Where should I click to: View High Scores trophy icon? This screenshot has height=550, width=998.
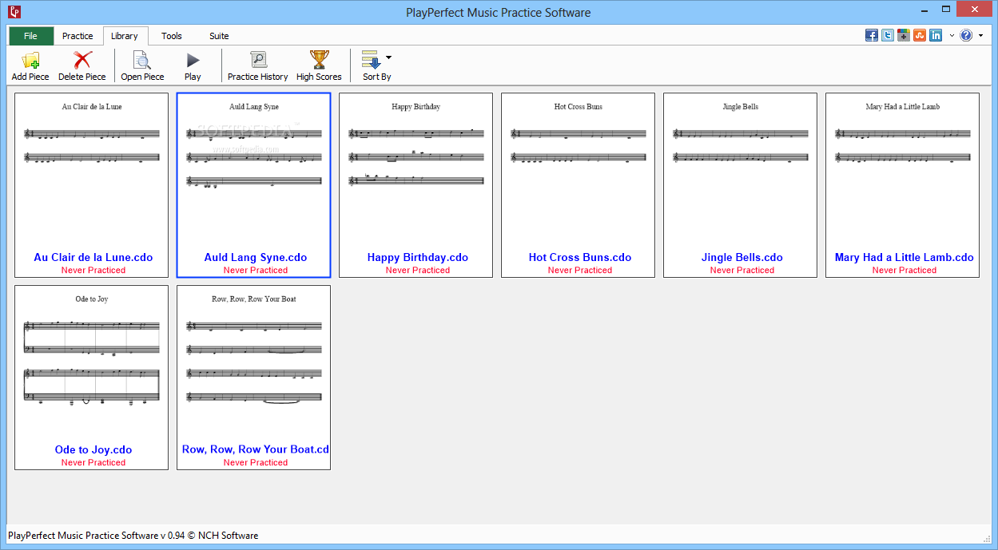click(x=319, y=61)
